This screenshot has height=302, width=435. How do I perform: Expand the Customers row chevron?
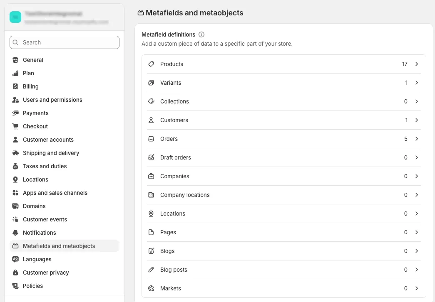click(416, 120)
